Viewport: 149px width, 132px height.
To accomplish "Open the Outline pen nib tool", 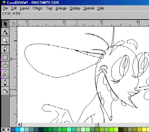I will tap(5, 83).
